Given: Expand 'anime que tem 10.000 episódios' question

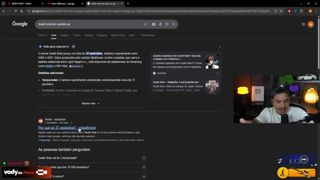Looking at the screenshot, I should (92, 167).
